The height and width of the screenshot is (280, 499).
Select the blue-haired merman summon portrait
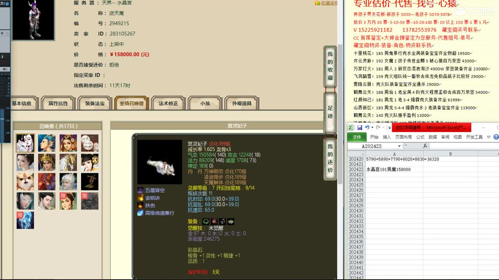(47, 143)
